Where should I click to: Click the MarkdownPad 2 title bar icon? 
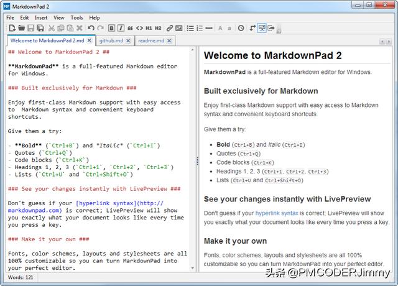pyautogui.click(x=7, y=7)
